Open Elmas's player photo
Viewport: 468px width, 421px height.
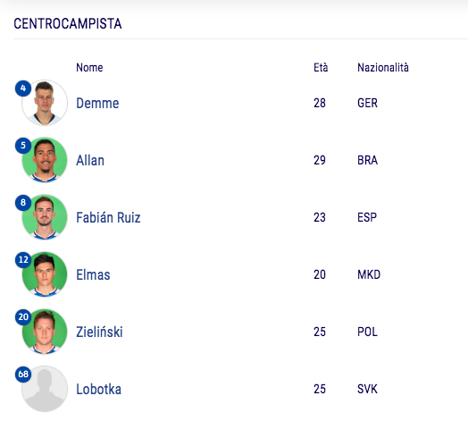[x=45, y=274]
